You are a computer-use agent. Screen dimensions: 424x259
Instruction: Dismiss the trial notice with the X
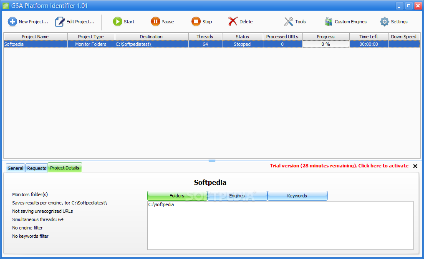415,166
